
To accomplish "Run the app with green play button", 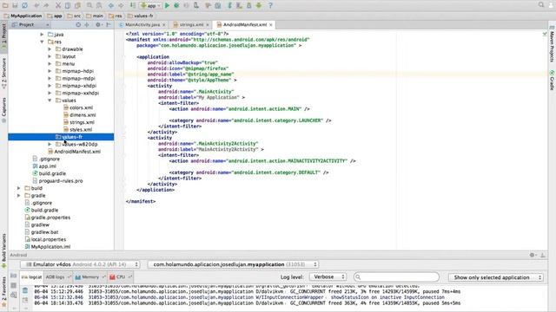I will [x=167, y=5].
